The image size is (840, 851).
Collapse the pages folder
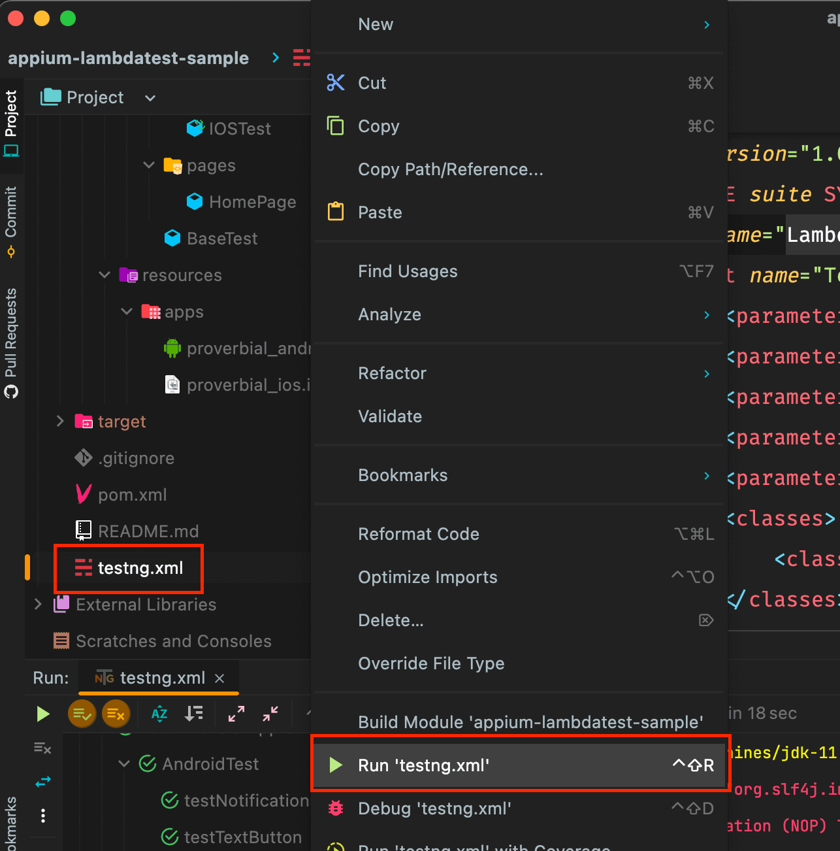[149, 165]
